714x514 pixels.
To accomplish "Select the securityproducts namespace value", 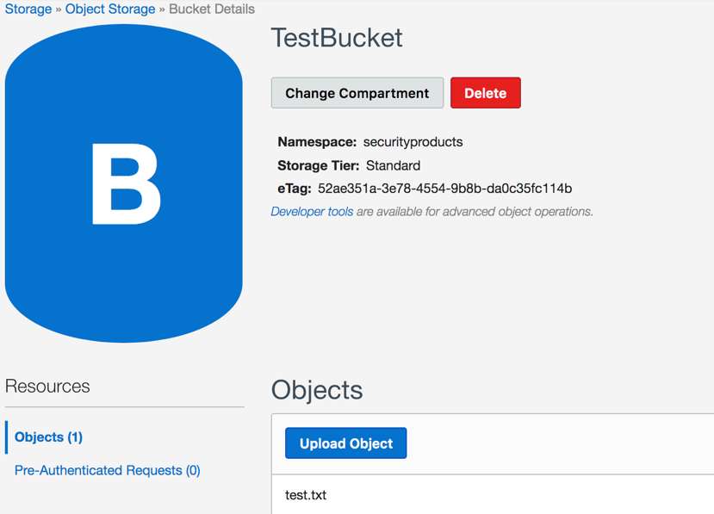I will pyautogui.click(x=413, y=142).
